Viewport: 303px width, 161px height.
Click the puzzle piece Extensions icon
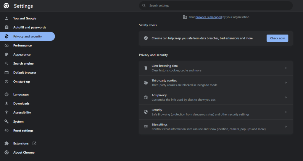7,144
